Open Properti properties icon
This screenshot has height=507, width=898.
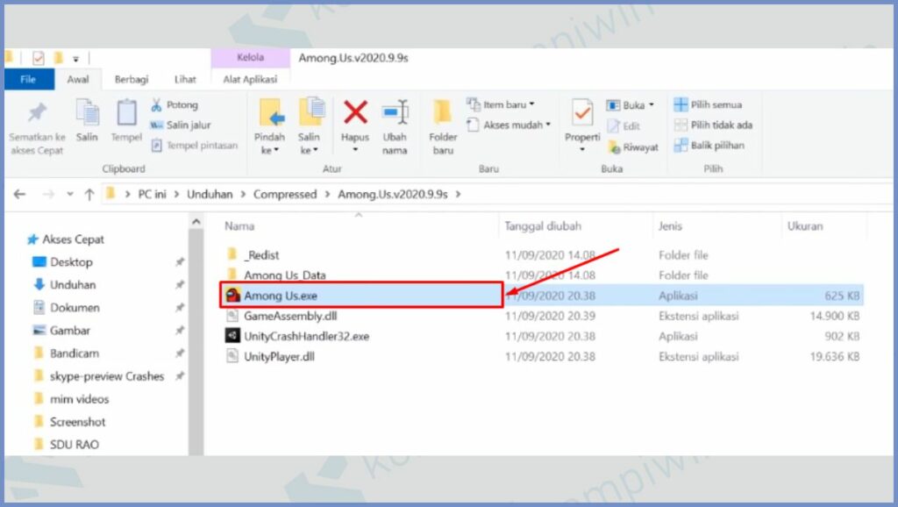coord(581,113)
